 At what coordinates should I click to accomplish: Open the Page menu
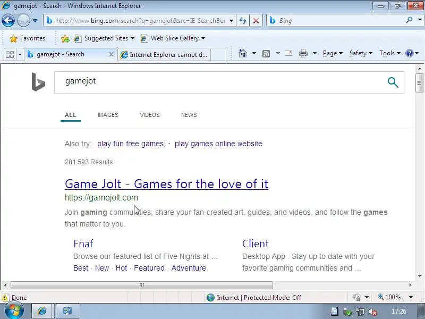(333, 53)
